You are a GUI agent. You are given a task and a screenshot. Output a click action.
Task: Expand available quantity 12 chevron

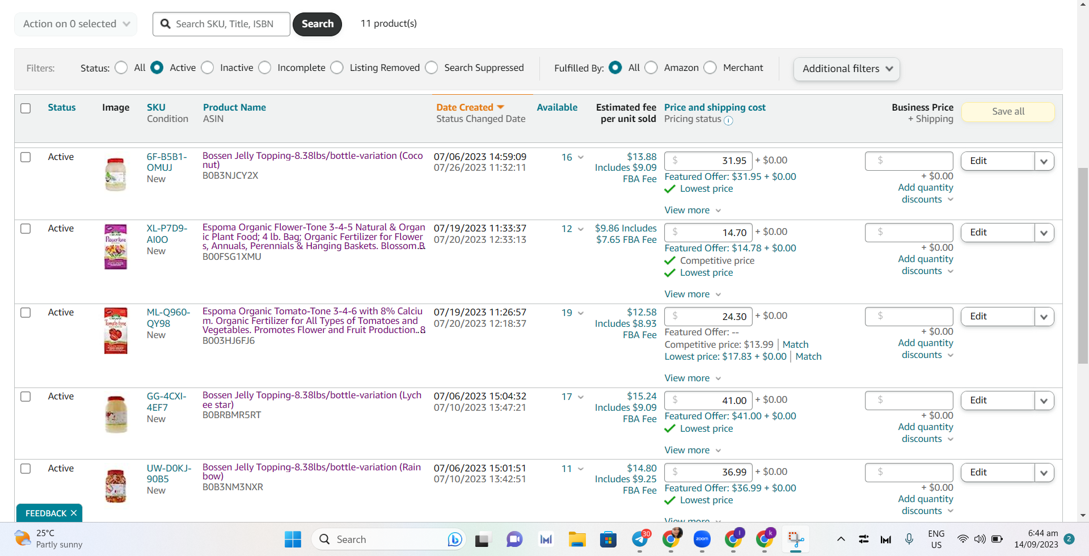point(581,229)
